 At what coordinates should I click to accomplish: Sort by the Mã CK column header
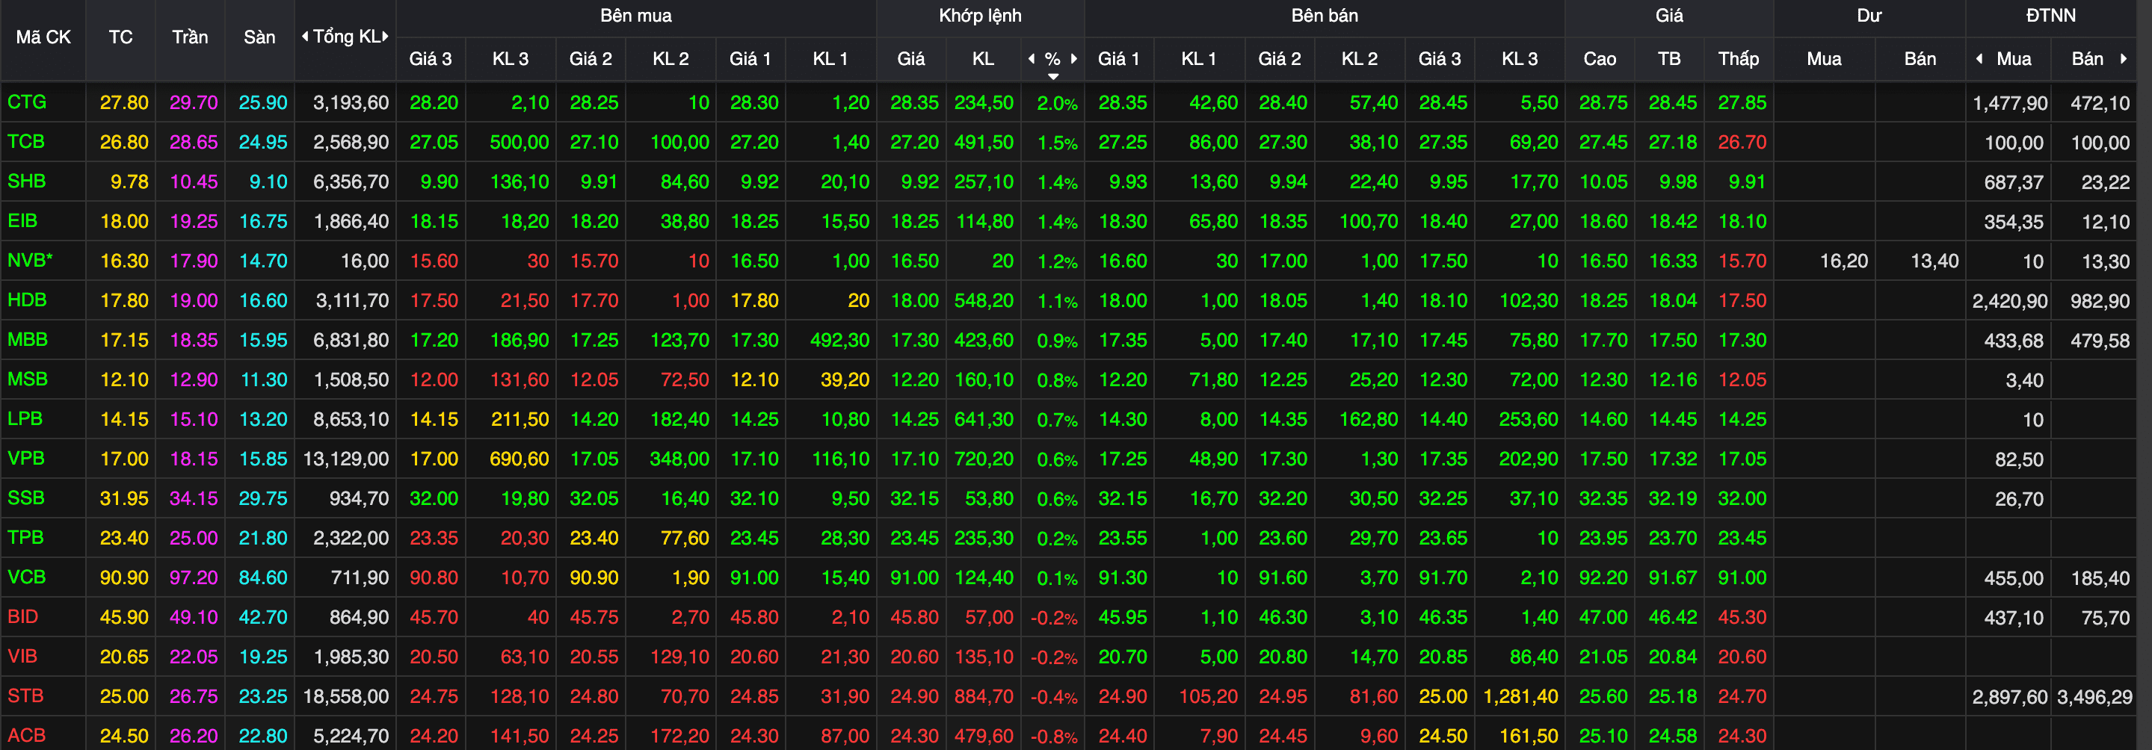click(43, 37)
